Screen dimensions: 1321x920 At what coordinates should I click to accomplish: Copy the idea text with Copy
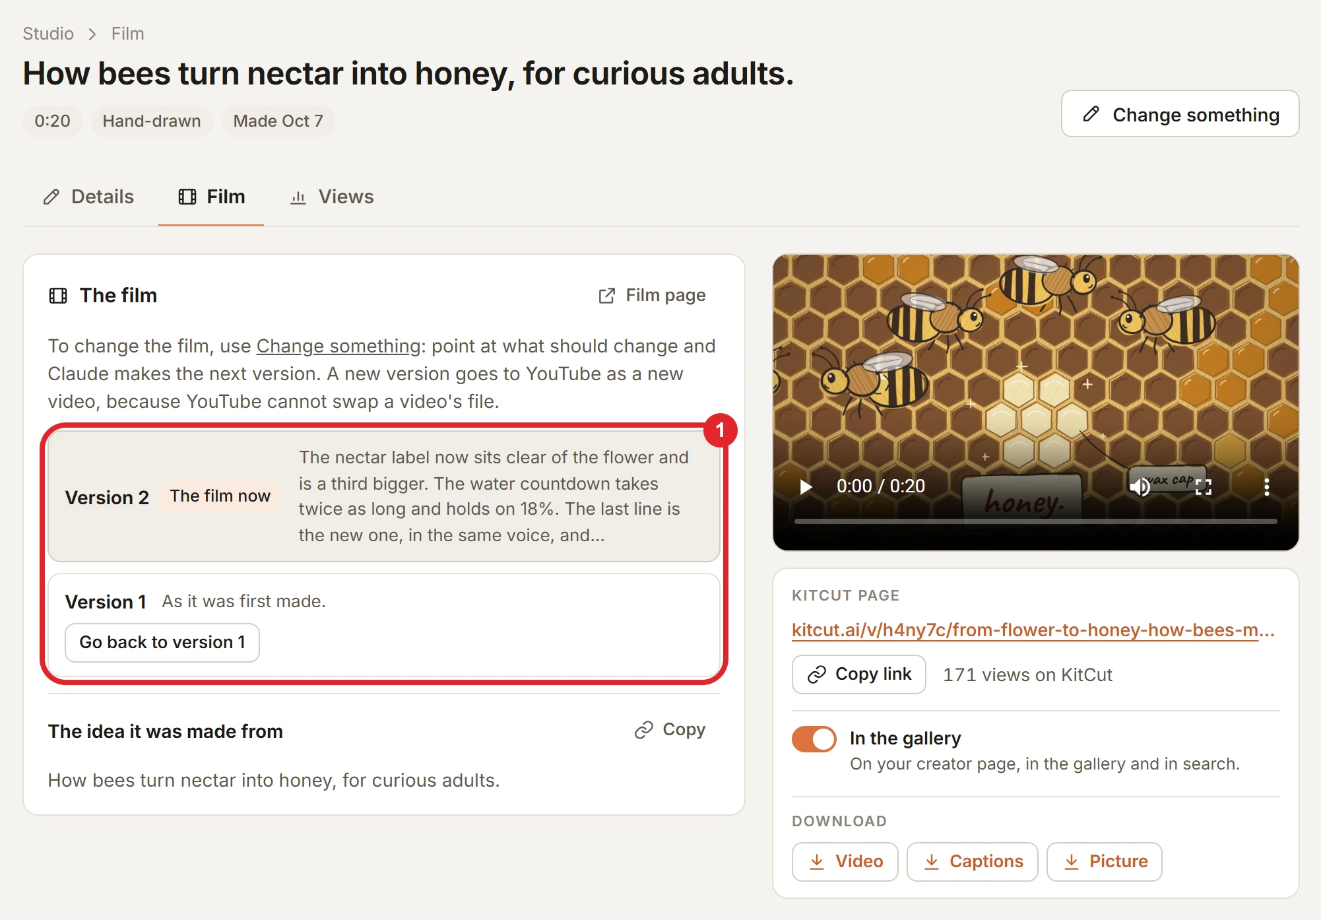(670, 729)
